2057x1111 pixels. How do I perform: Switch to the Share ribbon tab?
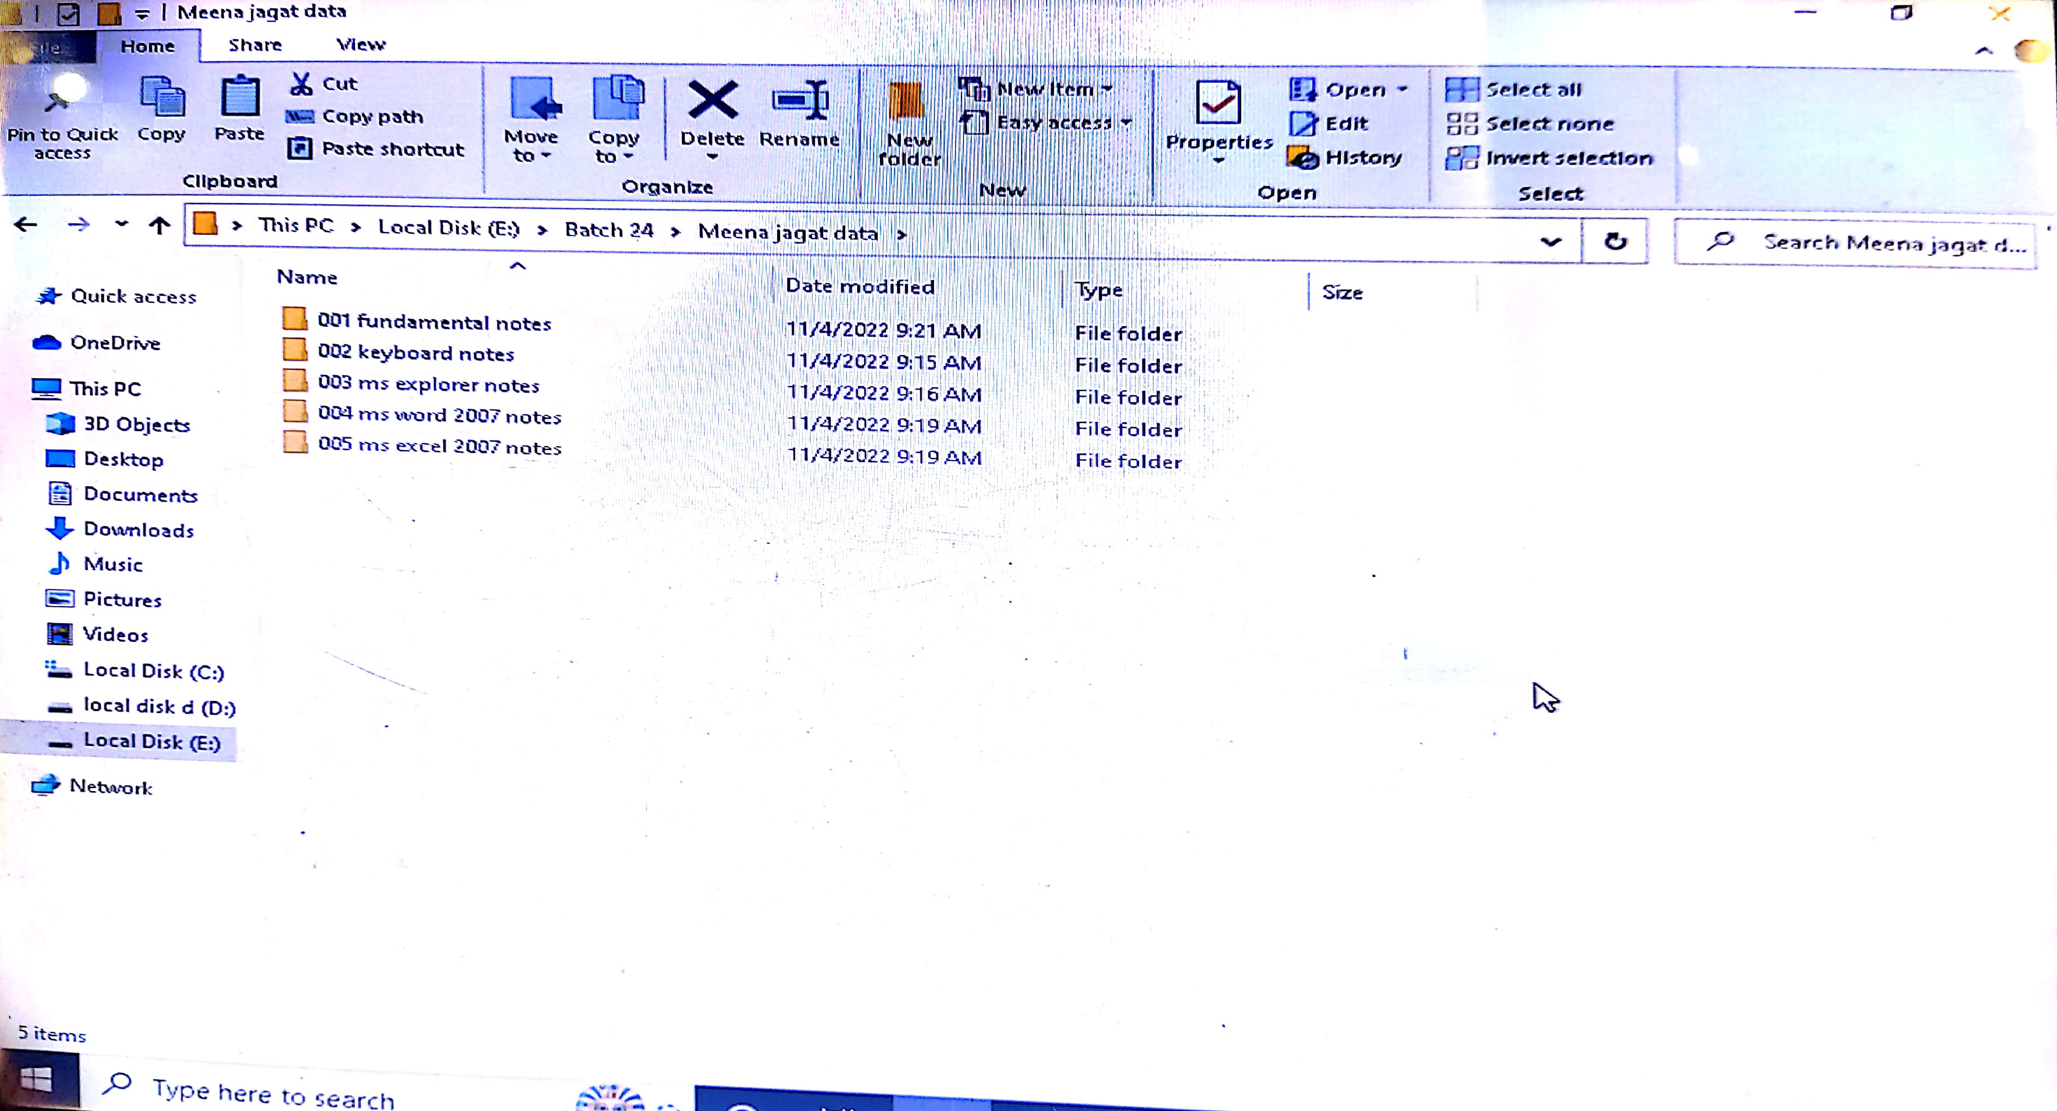coord(255,45)
